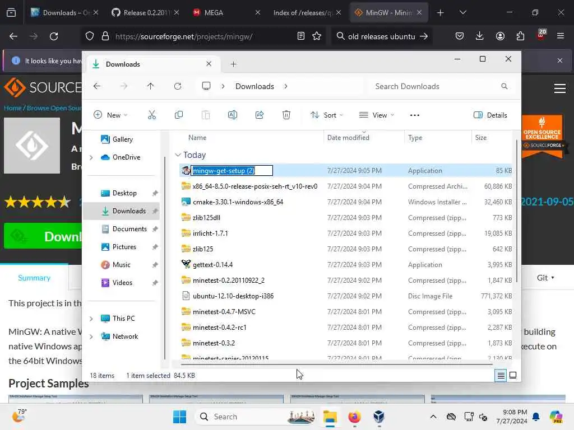Viewport: 574px width, 430px height.
Task: Open Firefox account icon
Action: tap(500, 36)
